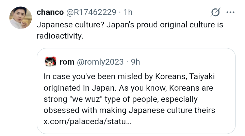Open the Grok explain-post icon
245x136 pixels.
point(215,12)
